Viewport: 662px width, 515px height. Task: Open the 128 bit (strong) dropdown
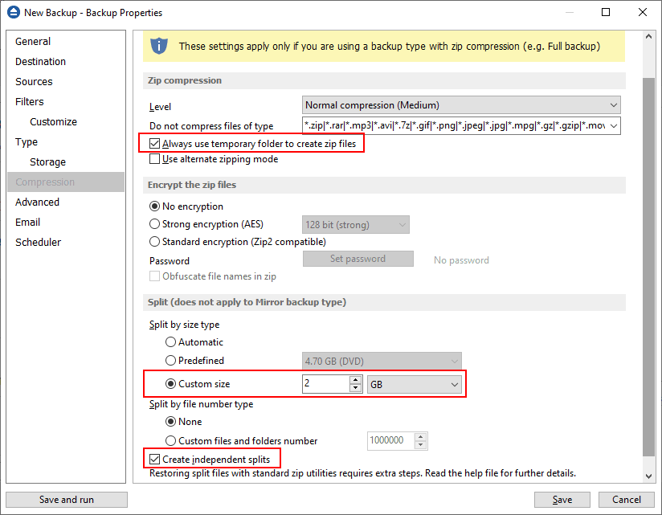356,225
